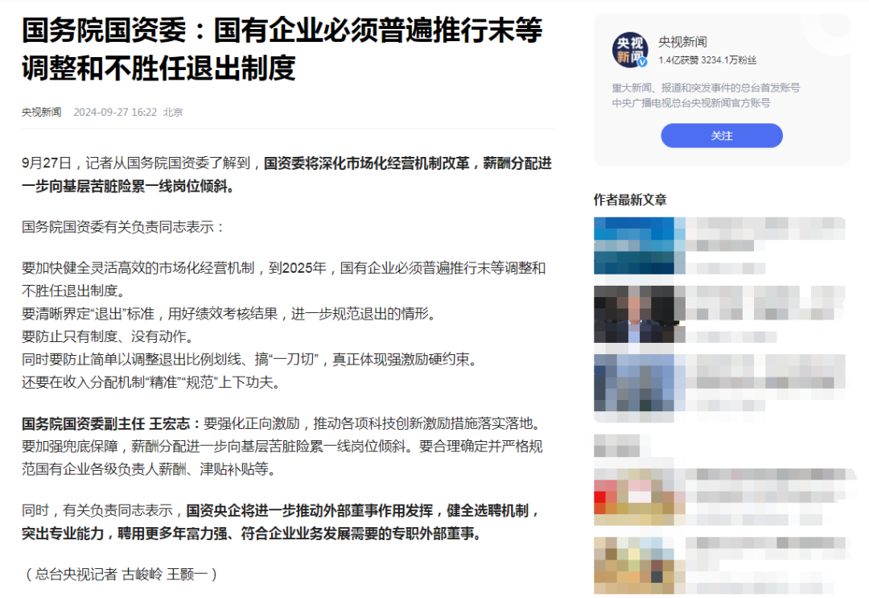Open the fourth red-and-beige article thumbnail
This screenshot has width=869, height=598.
pos(640,497)
